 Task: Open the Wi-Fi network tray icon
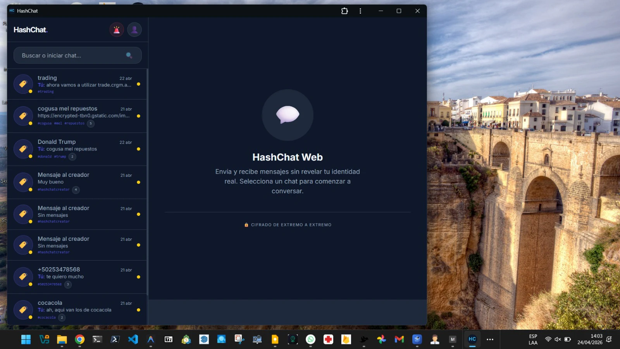548,339
